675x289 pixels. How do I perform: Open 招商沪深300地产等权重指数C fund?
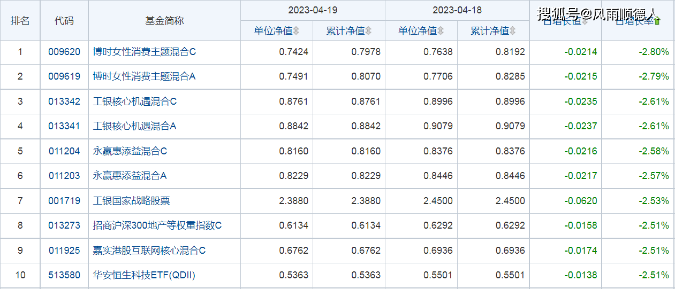pos(157,225)
